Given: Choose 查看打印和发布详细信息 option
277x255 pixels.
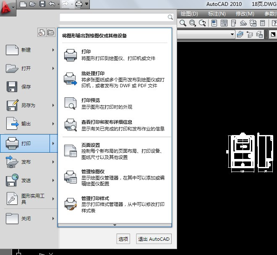Looking at the screenshot, I should tap(115, 125).
